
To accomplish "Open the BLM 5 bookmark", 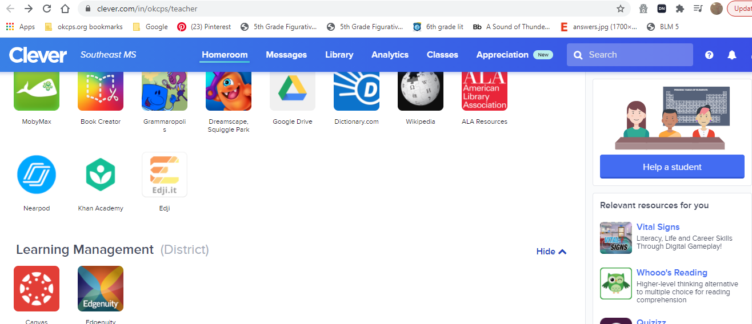I will 663,26.
